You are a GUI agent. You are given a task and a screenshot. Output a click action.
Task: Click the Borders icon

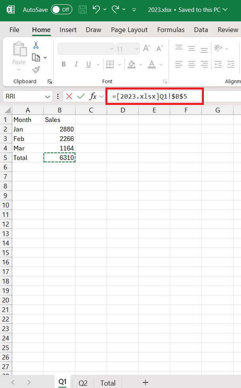(110, 64)
